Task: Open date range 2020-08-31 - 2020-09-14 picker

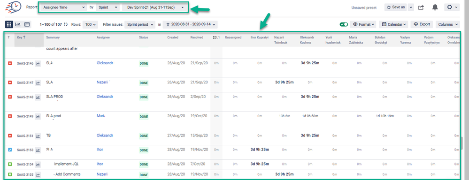Action: (x=190, y=24)
